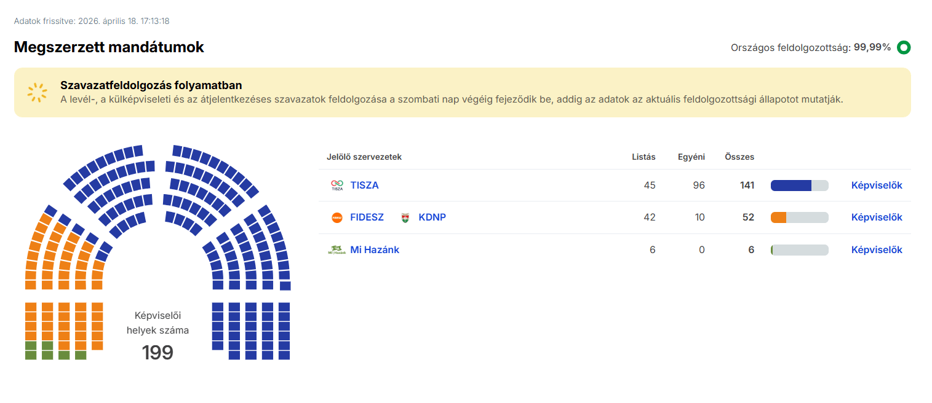Click the yellow loading spinner icon

click(x=38, y=92)
